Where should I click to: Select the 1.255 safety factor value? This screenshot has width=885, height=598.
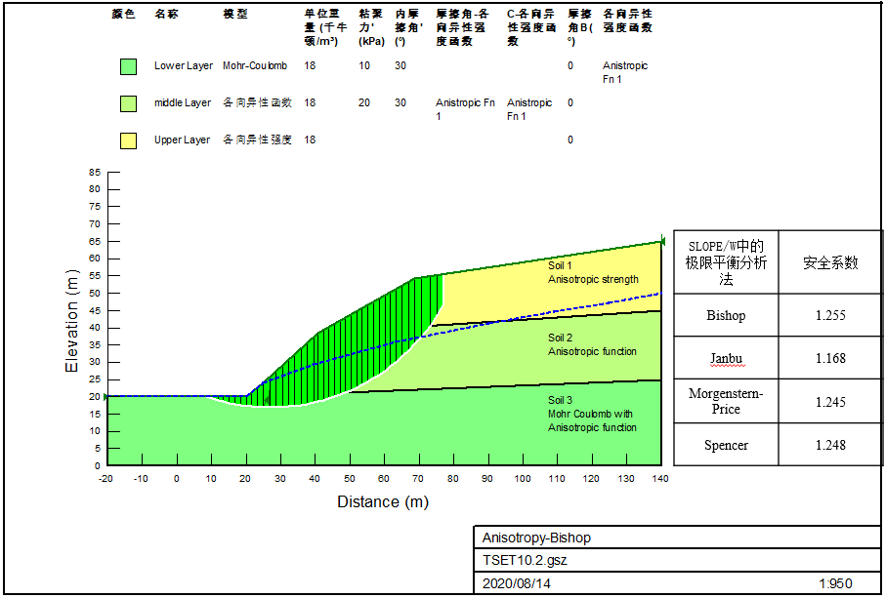(830, 315)
